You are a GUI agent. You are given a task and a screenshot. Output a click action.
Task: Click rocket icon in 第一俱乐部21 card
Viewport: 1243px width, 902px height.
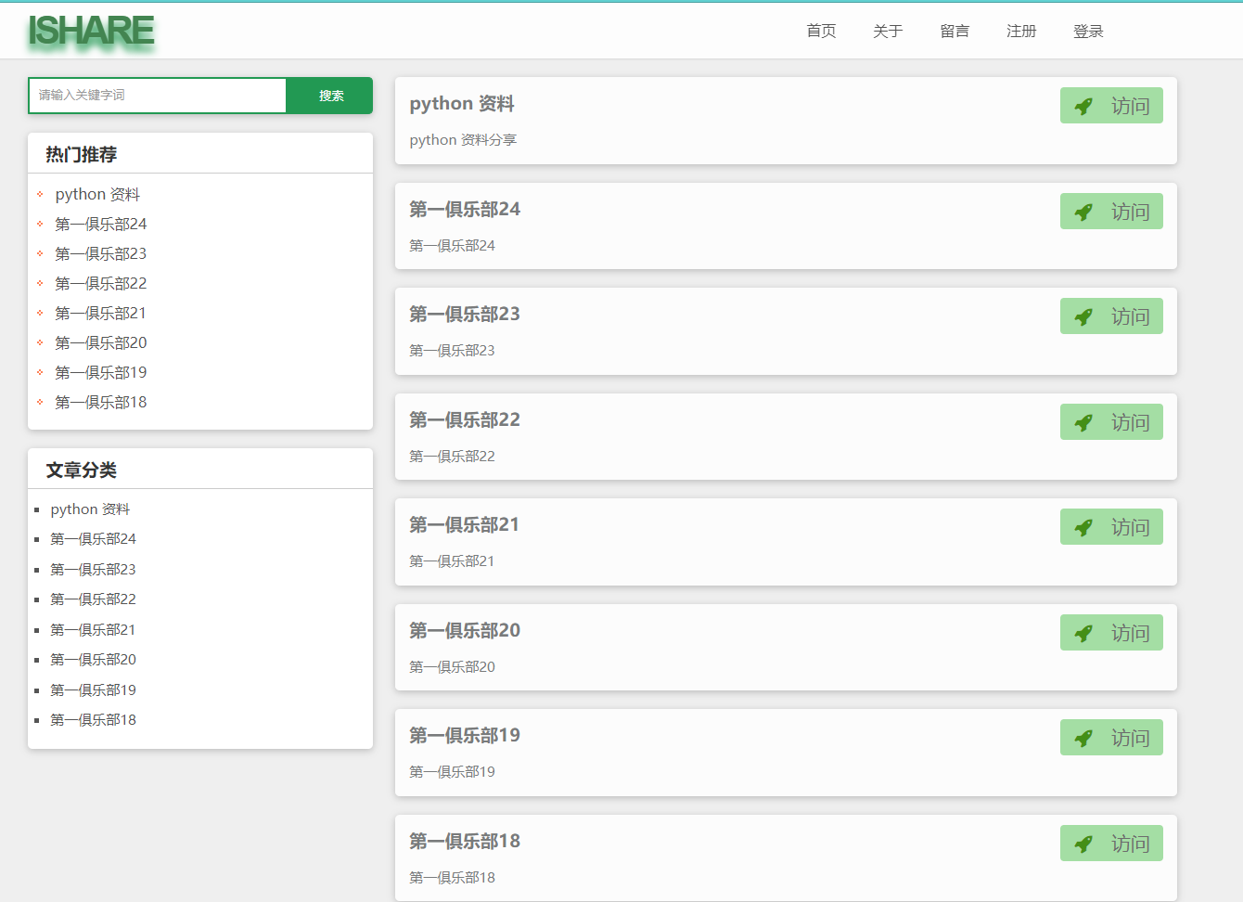click(1083, 528)
